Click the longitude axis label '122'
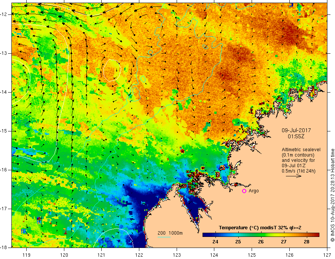This screenshot has width=335, height=259. coord(139,255)
